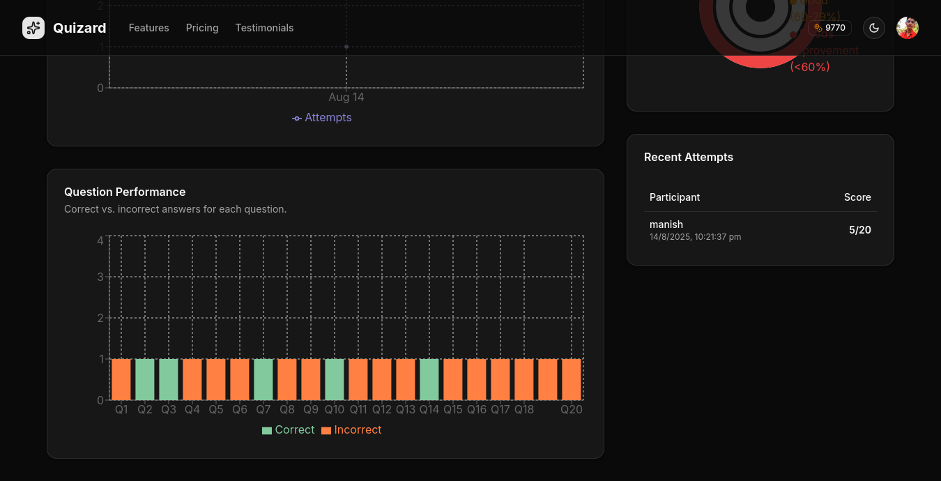Go to the Pricing nav item
The height and width of the screenshot is (481, 941).
[202, 28]
